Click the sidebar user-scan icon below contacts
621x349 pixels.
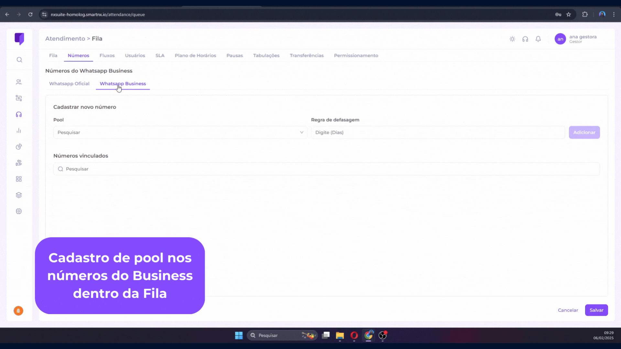tap(19, 98)
